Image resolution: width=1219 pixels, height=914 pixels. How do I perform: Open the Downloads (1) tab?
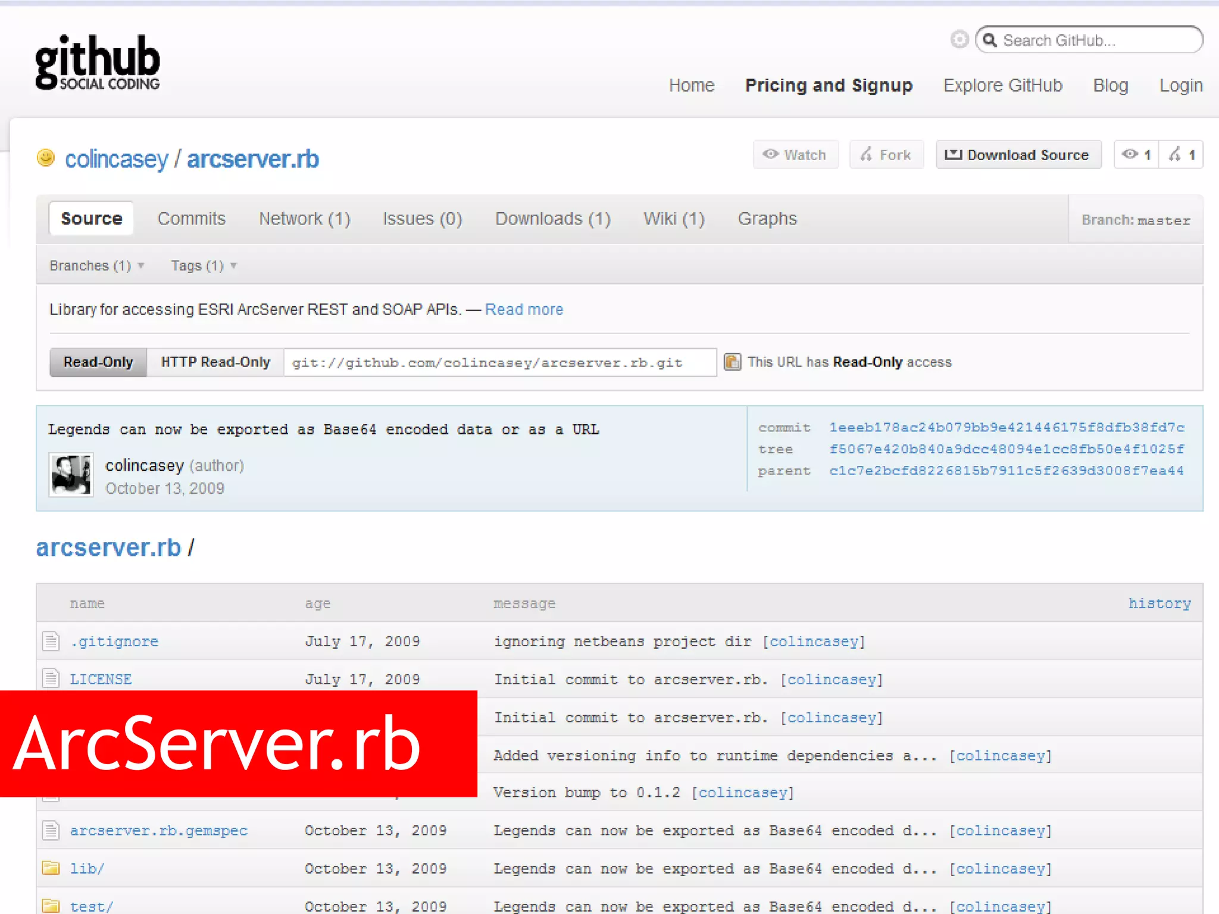(x=553, y=218)
